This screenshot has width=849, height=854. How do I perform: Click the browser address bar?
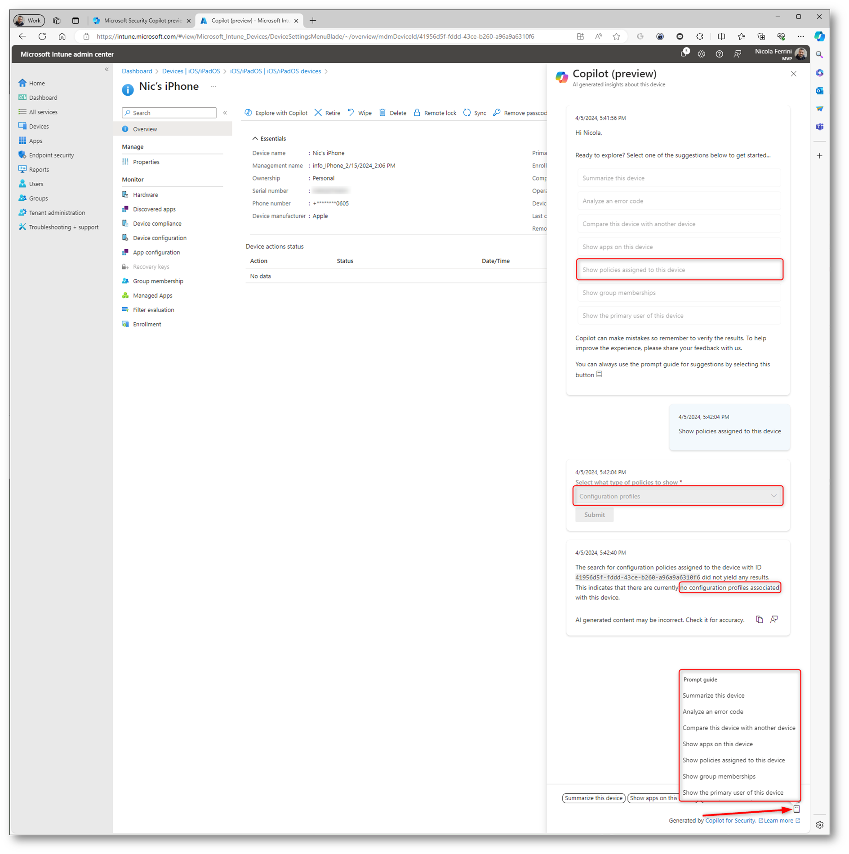(x=315, y=36)
